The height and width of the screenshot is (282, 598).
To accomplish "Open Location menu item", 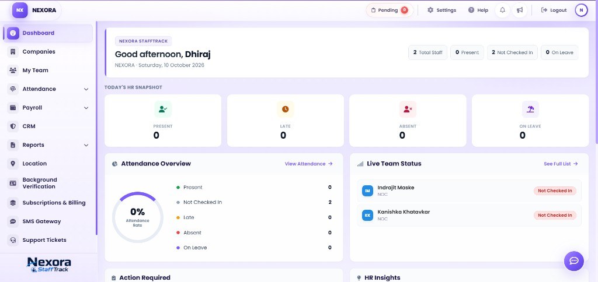I will (48, 164).
